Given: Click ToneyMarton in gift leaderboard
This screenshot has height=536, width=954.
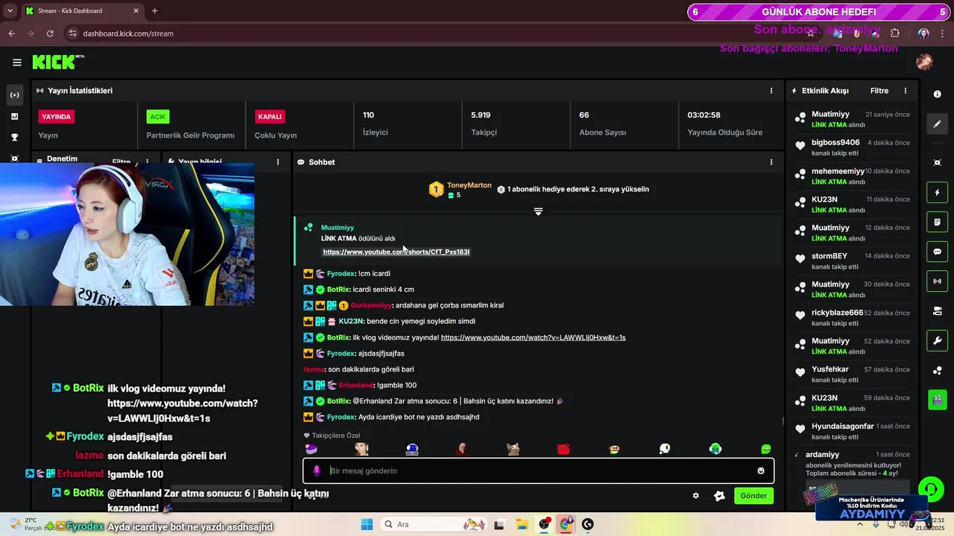Looking at the screenshot, I should [x=469, y=185].
